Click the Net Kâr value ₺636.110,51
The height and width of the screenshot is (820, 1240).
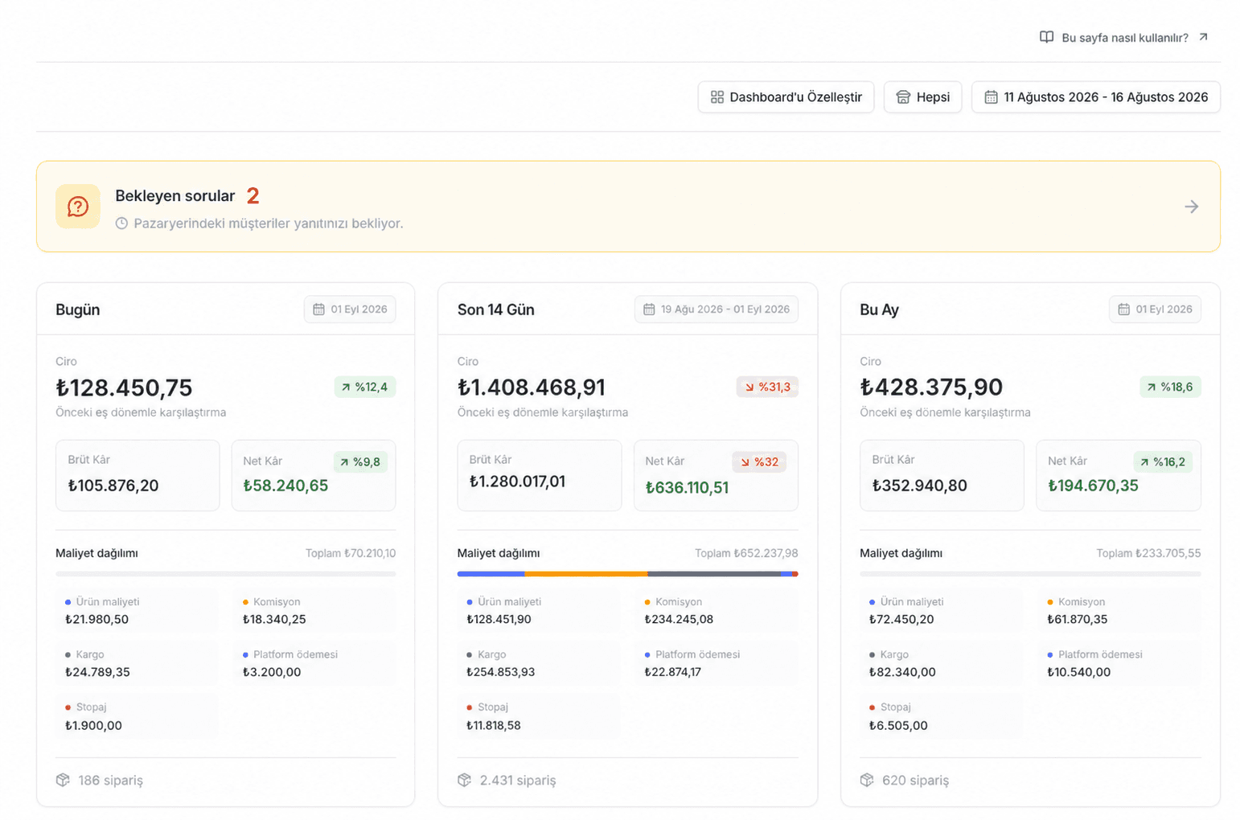click(687, 487)
